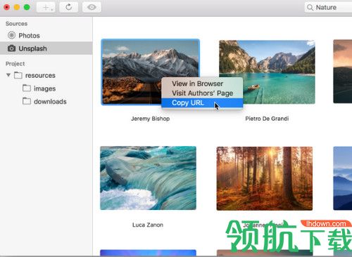Select Pietro De Grandi lake photo

click(x=267, y=72)
